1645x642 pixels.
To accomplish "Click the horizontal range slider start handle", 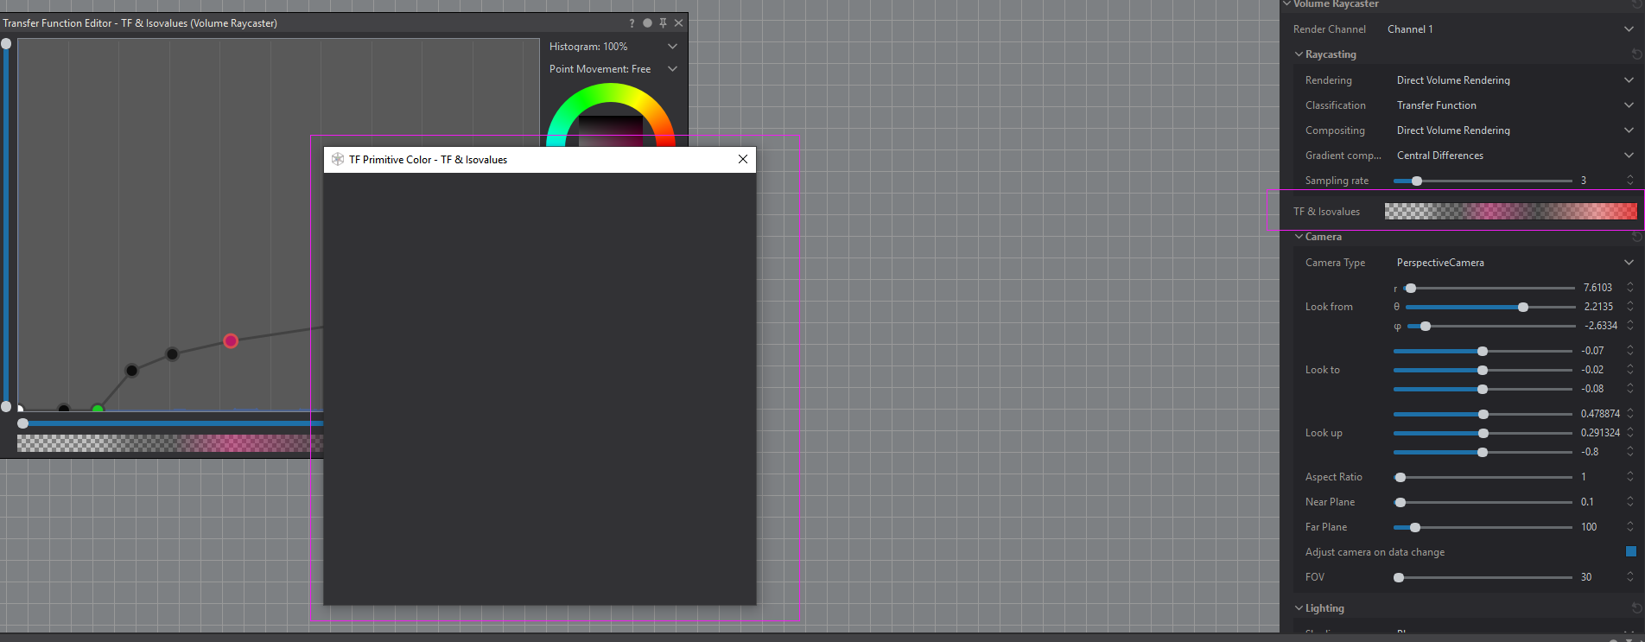I will click(23, 423).
